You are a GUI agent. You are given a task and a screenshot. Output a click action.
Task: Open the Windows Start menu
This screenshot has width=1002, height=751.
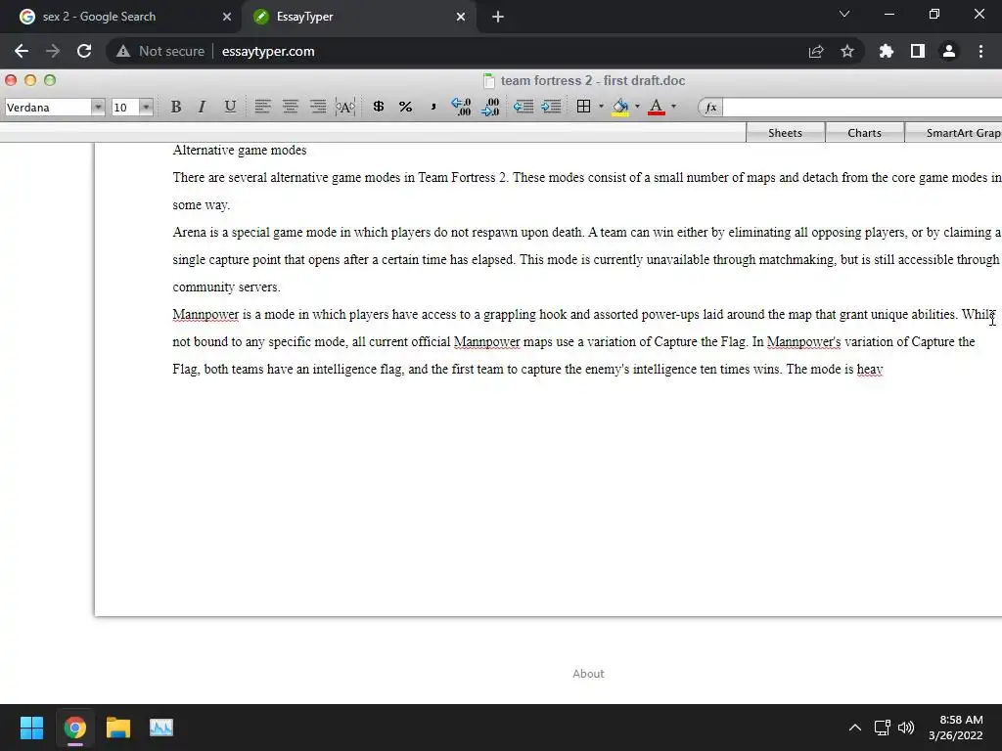tap(31, 728)
